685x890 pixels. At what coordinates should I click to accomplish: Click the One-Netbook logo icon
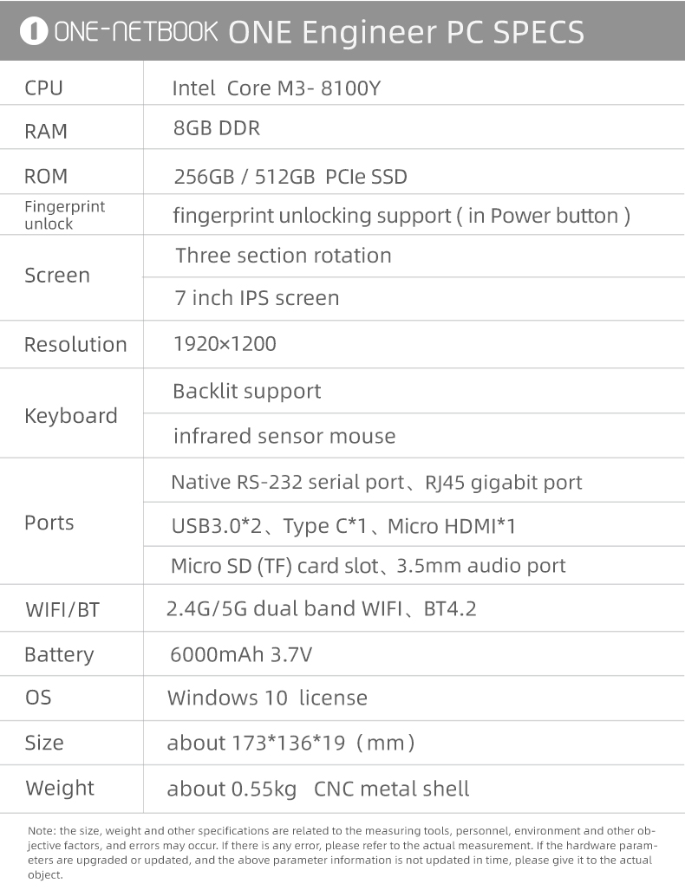36,32
